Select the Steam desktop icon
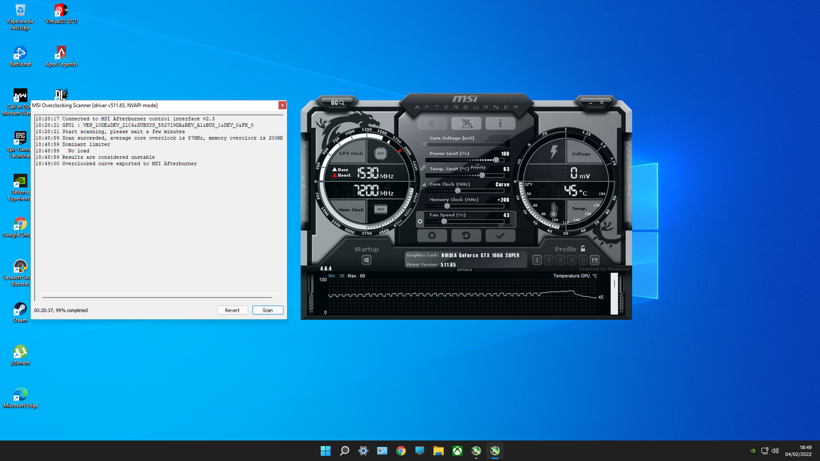Screen dimensions: 820x461 [x=20, y=312]
